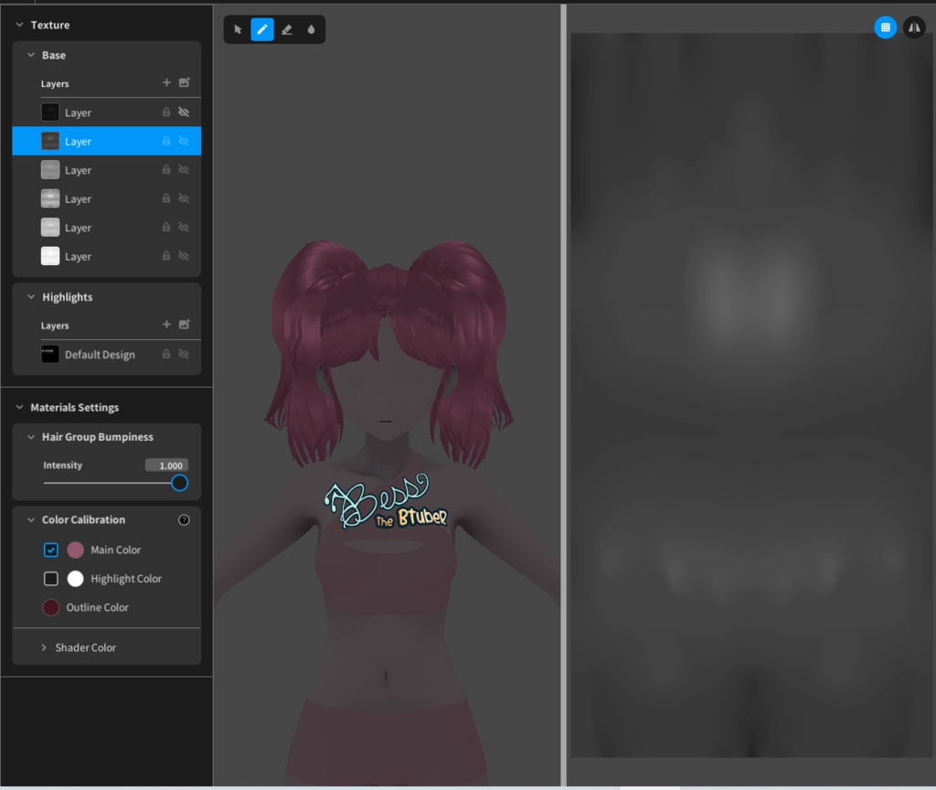The image size is (936, 790).
Task: Enable mirror symmetry painting
Action: pyautogui.click(x=914, y=27)
